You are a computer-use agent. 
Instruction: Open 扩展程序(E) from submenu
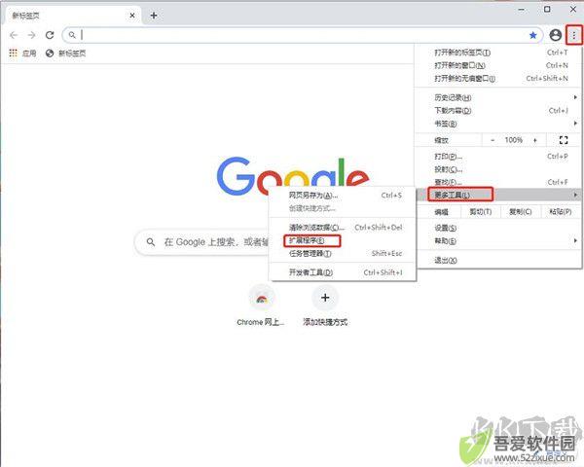click(343, 240)
